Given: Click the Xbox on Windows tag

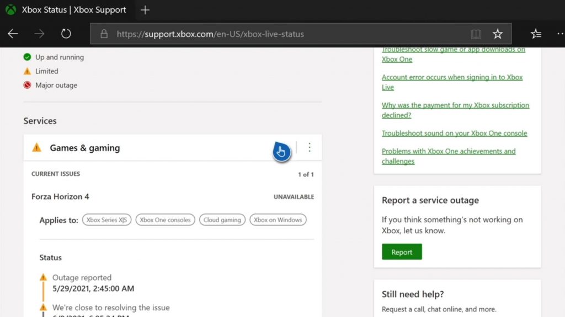Looking at the screenshot, I should click(278, 220).
